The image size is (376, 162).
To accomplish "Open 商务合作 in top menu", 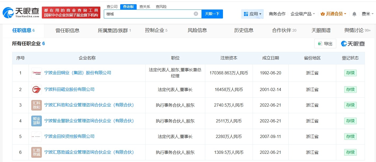I will 277,13.
